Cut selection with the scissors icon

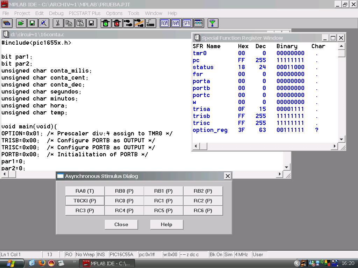tap(58, 23)
